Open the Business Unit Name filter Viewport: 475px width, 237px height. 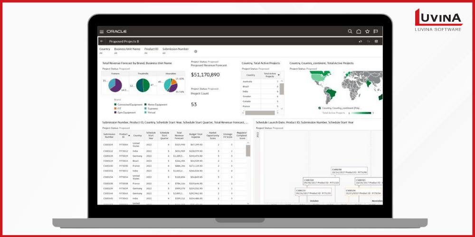[127, 51]
